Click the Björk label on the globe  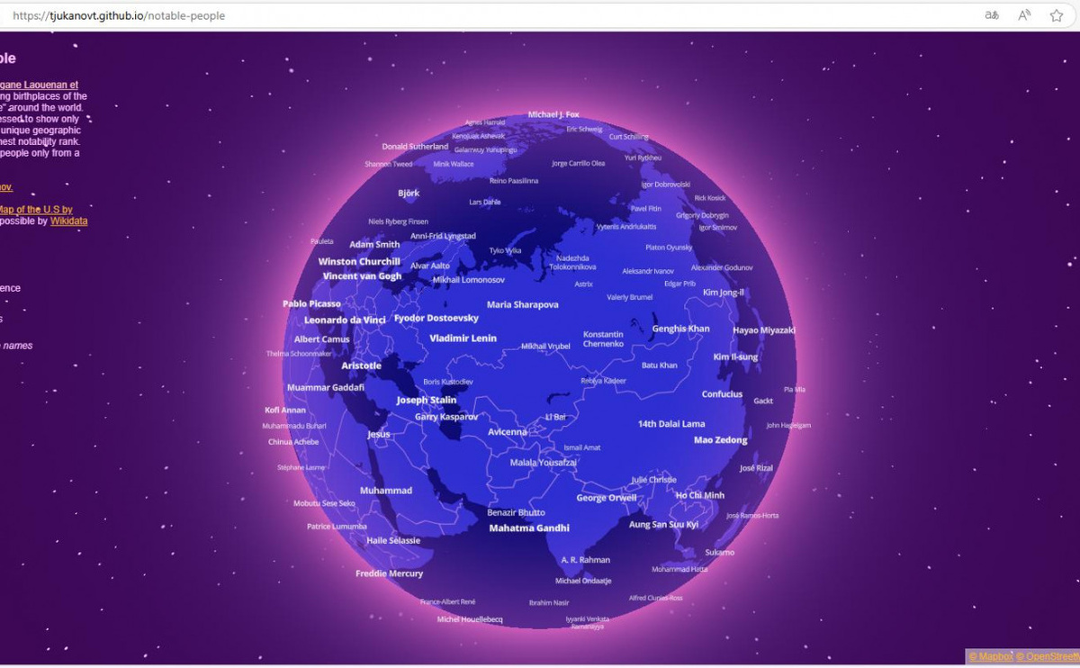(x=409, y=193)
